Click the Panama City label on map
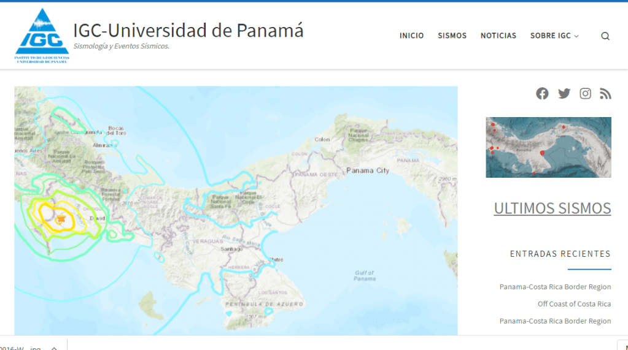The width and height of the screenshot is (628, 350). (368, 170)
